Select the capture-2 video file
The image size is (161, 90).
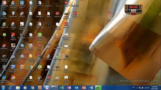57,14
